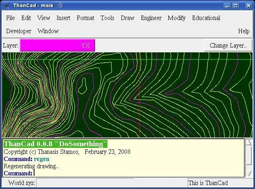The image size is (255, 189).
Task: Click the swirl icon beside the window title
Action: (59, 5)
